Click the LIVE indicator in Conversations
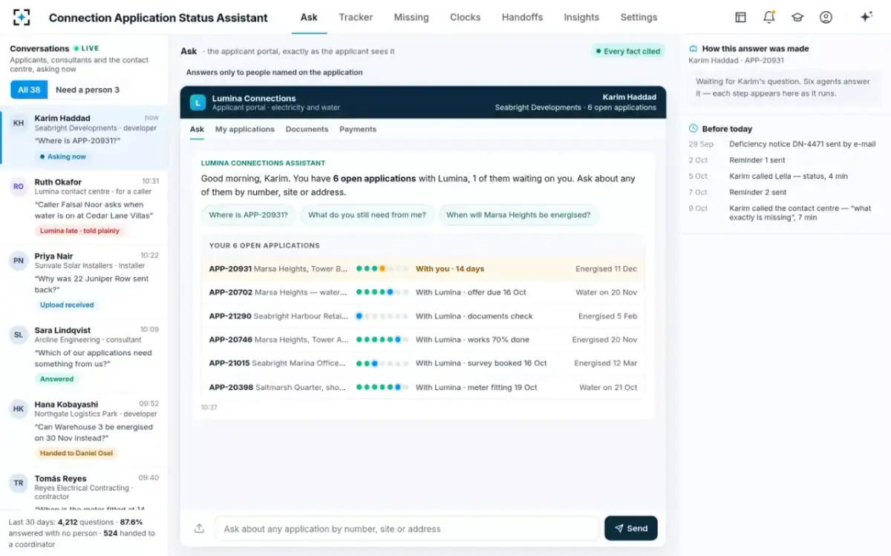The image size is (891, 556). 86,48
